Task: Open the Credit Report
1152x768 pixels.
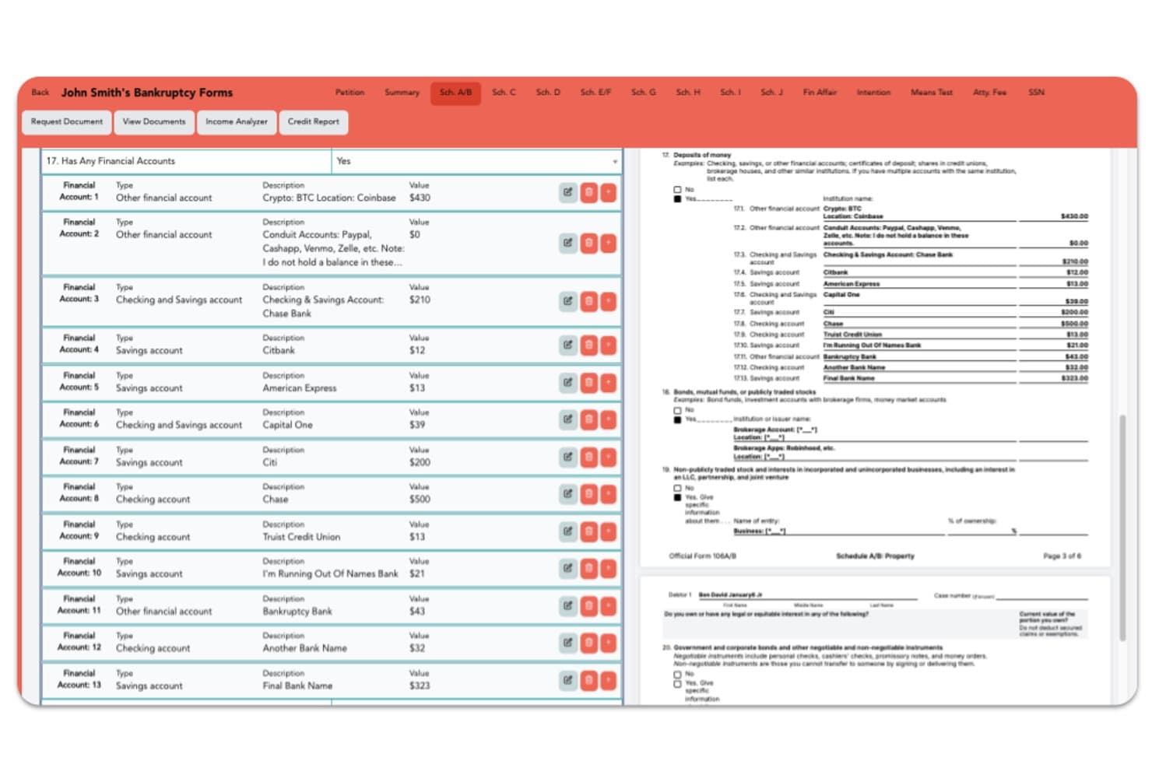Action: point(314,122)
